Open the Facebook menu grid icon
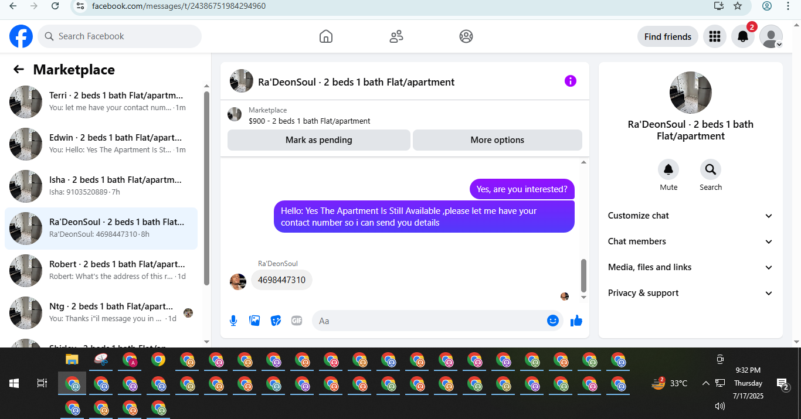801x419 pixels. 714,36
